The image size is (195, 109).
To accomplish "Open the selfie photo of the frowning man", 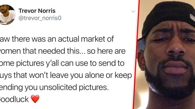I will click(166, 54).
